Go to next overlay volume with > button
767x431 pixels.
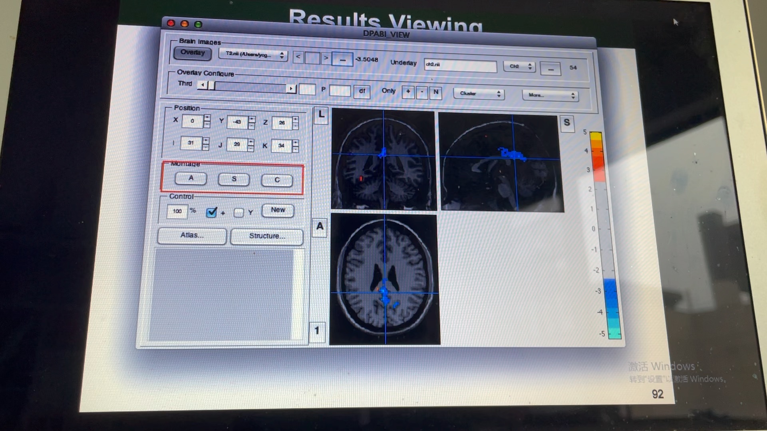[x=326, y=58]
